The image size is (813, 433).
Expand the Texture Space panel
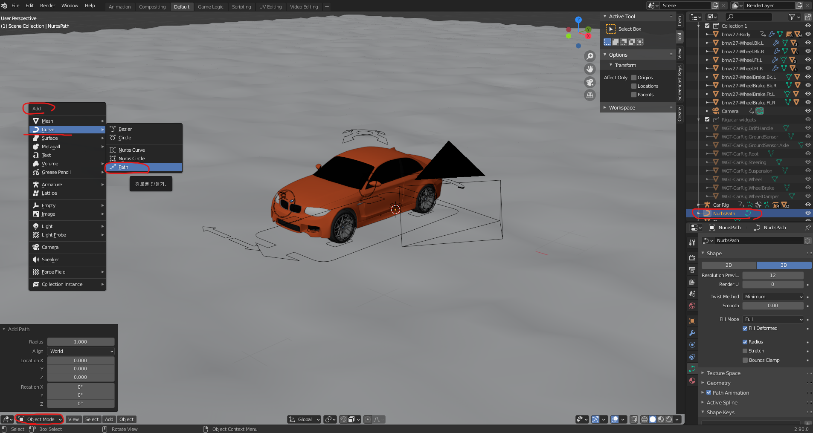723,373
